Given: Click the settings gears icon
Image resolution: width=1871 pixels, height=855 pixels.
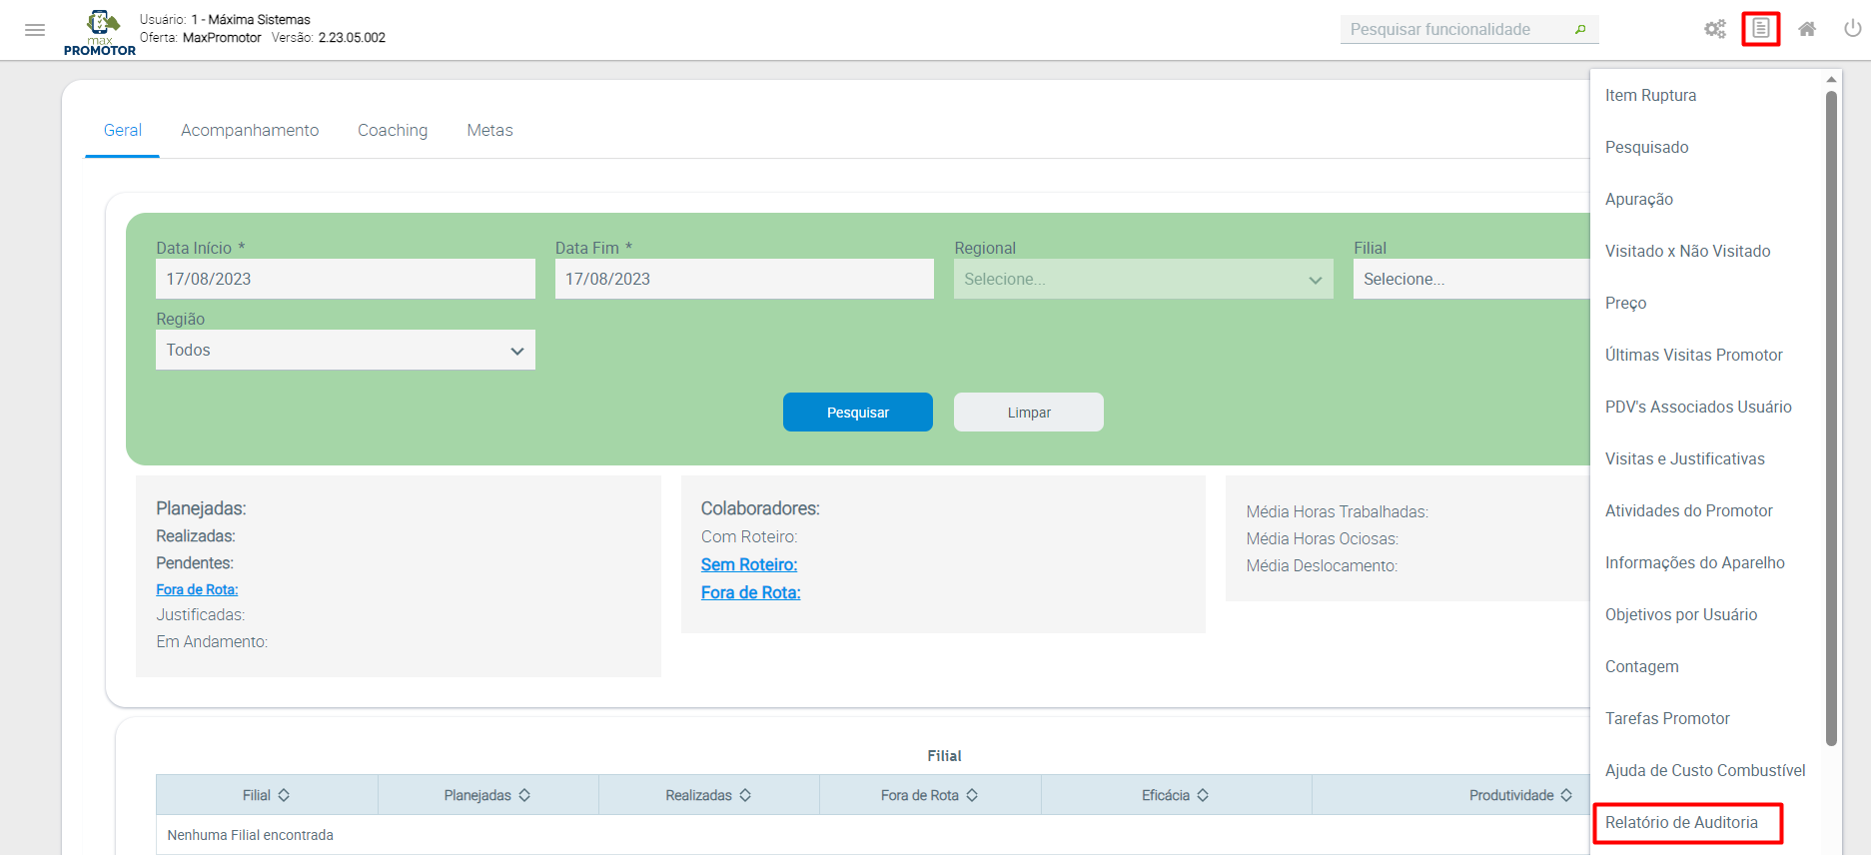Looking at the screenshot, I should point(1714,29).
